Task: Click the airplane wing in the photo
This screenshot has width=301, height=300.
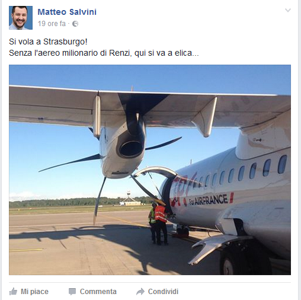Action: [149, 110]
